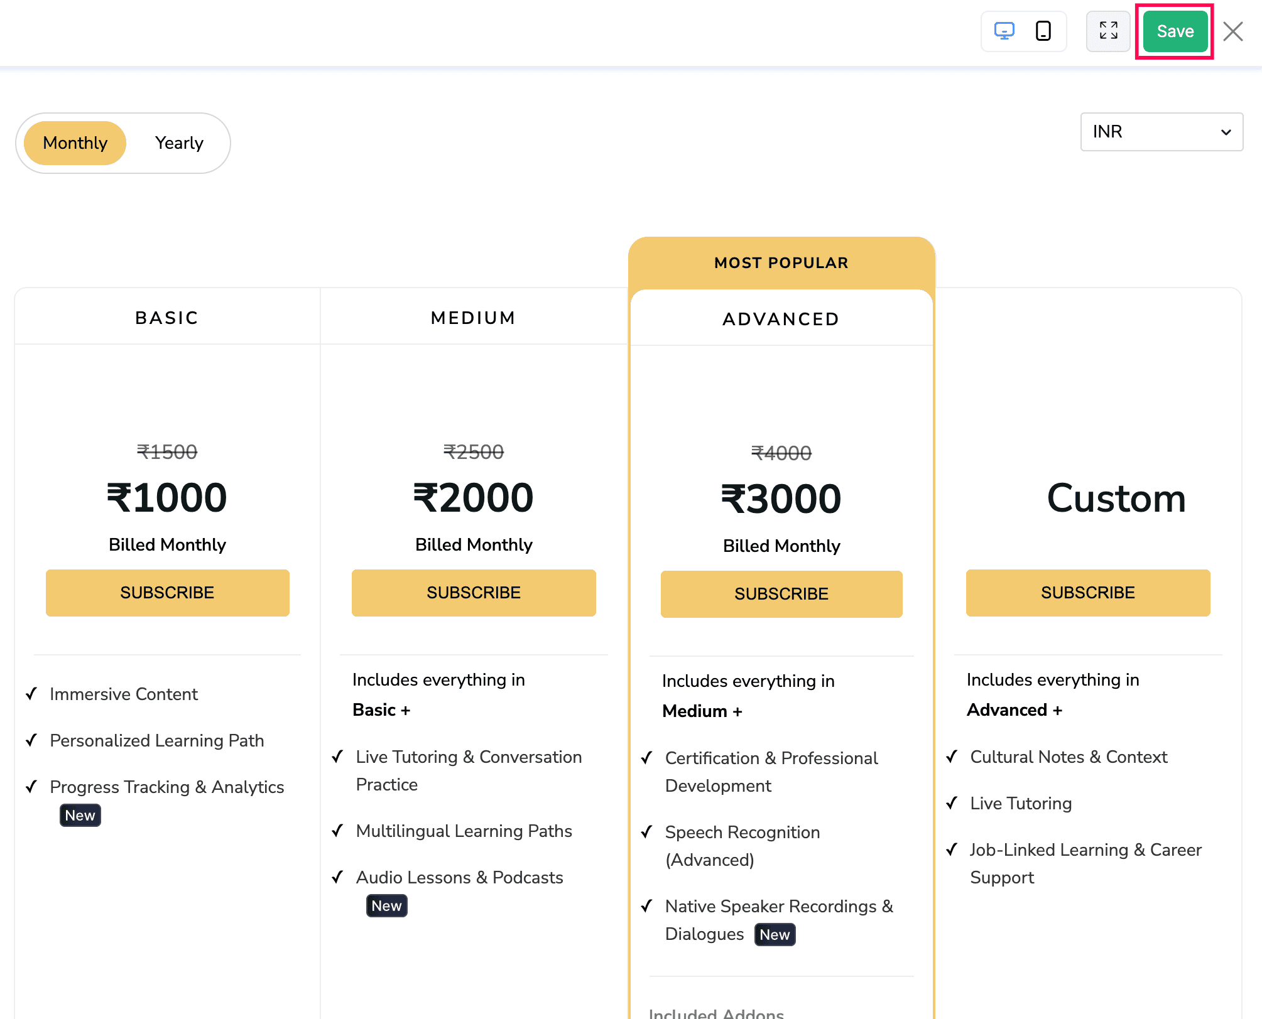Screen dimensions: 1262x1019
Task: Switch to mobile preview mode
Action: (1043, 31)
